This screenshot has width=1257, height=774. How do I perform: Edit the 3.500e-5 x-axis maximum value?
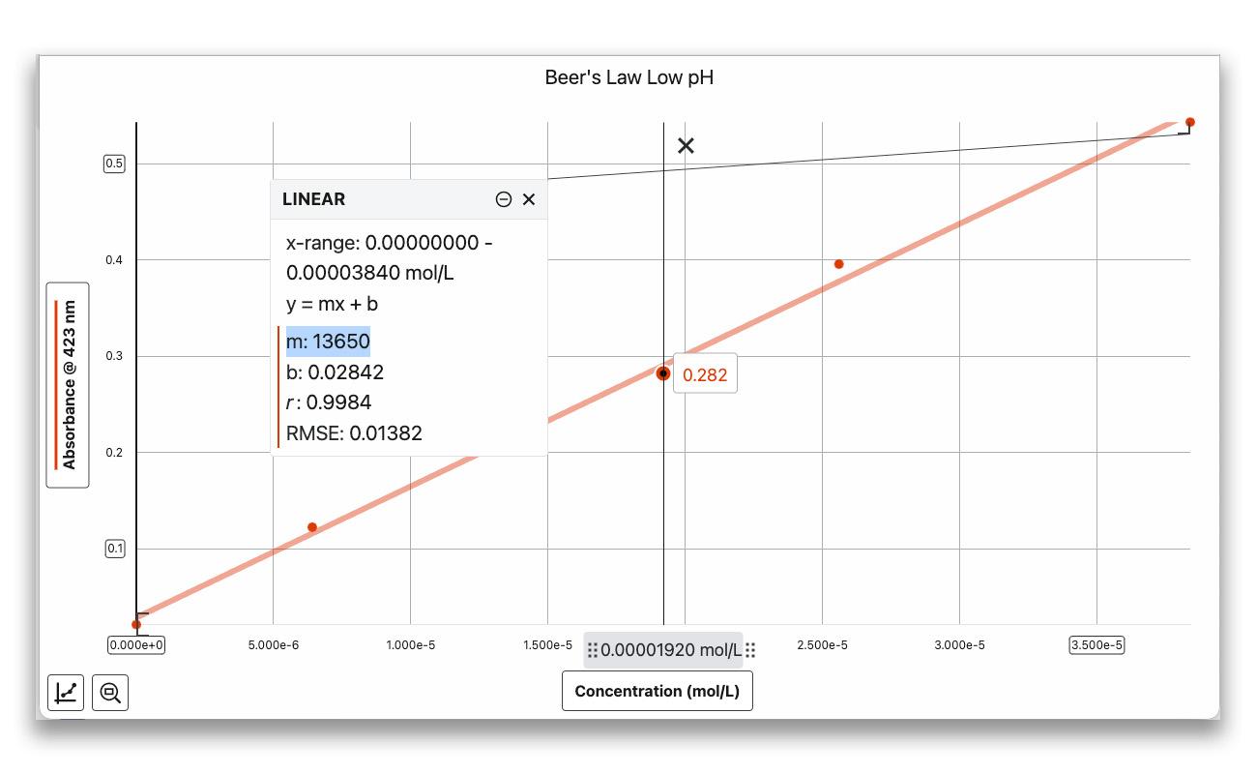(1096, 645)
